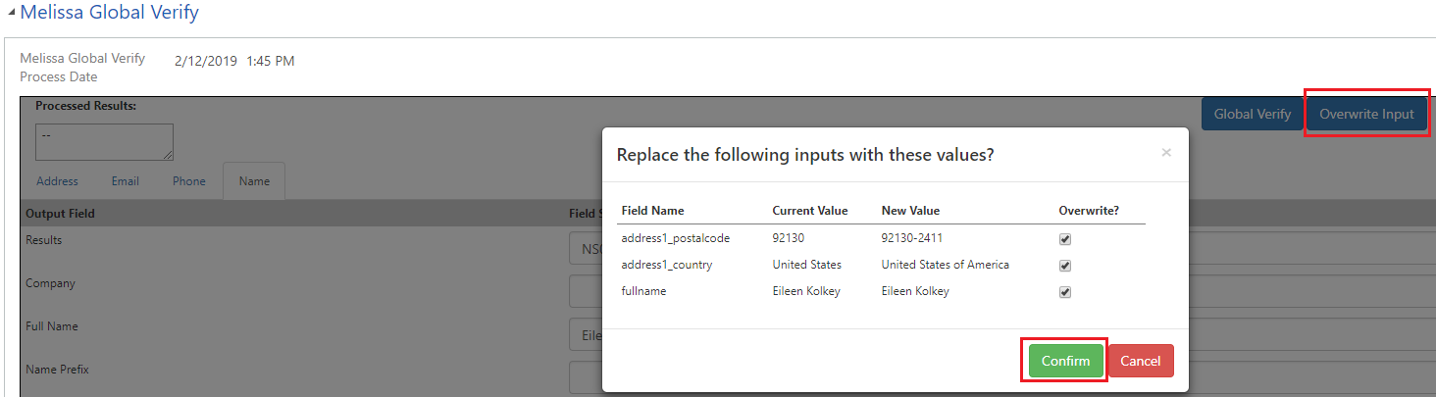
Task: Focus the Company field input
Action: pyautogui.click(x=586, y=291)
